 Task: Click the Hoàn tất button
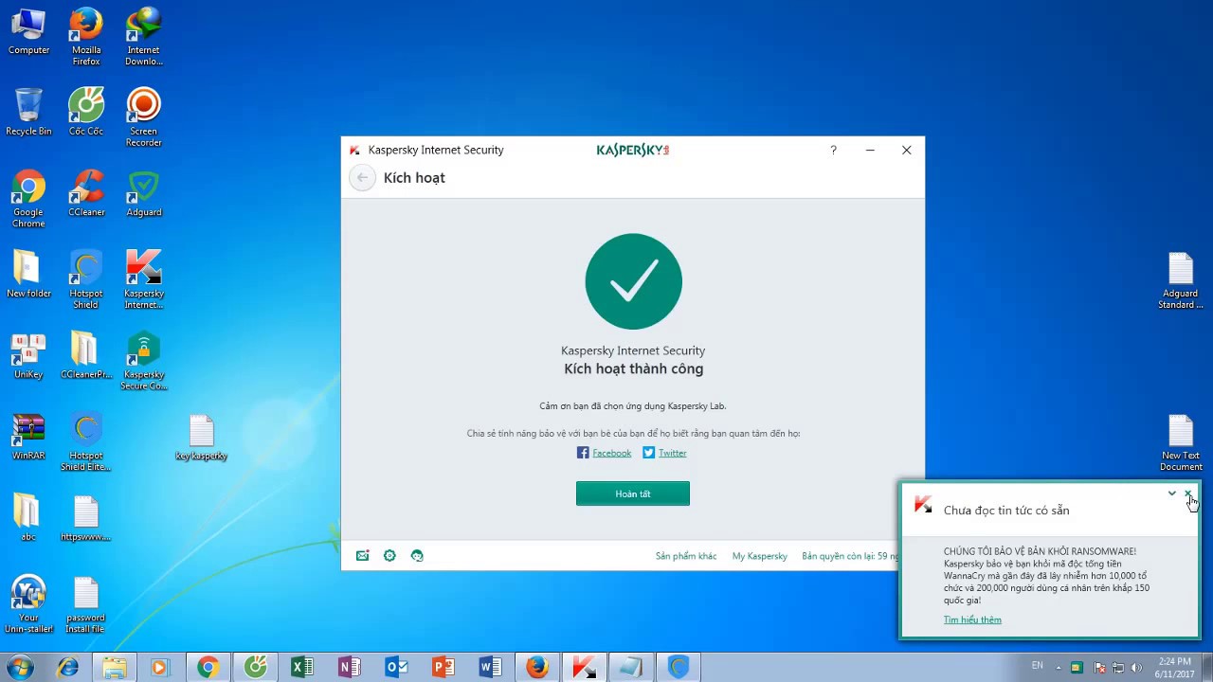click(633, 494)
